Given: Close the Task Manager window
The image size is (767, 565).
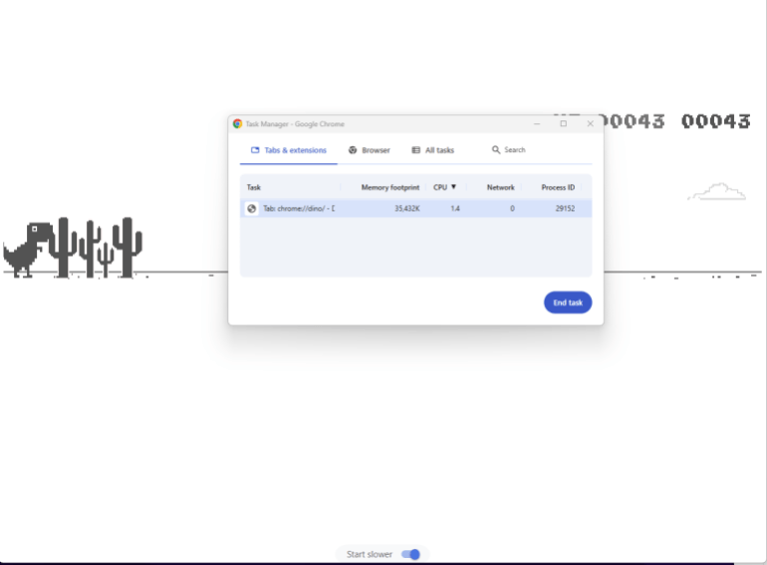Looking at the screenshot, I should click(x=591, y=124).
